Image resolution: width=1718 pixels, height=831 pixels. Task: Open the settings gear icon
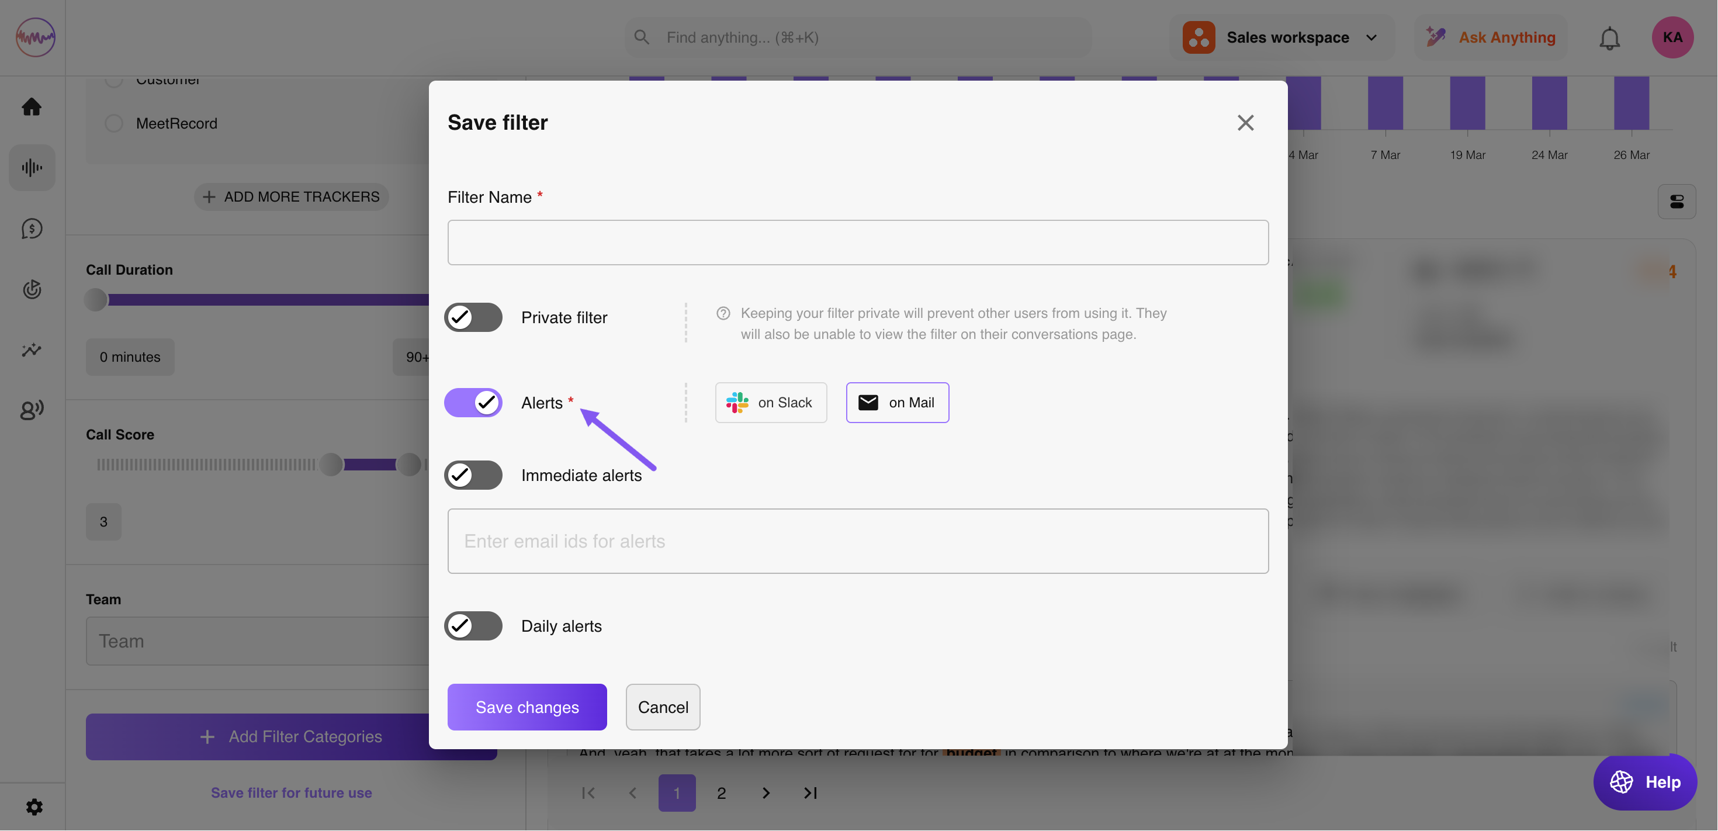(x=34, y=807)
